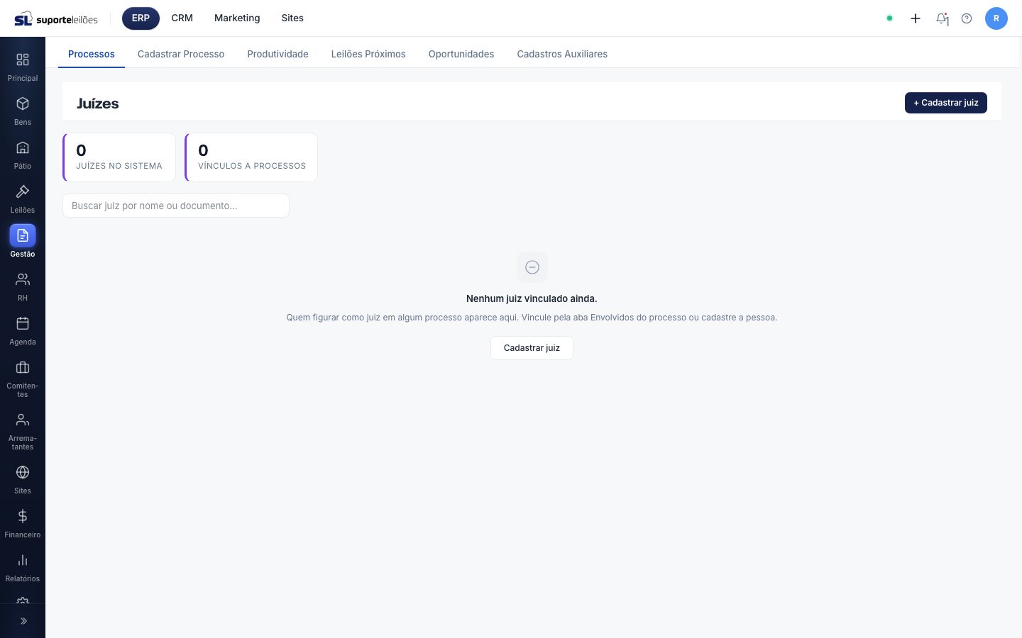Viewport: 1022px width, 638px height.
Task: Open the Cadastros Auxiliares tab
Action: [x=562, y=54]
